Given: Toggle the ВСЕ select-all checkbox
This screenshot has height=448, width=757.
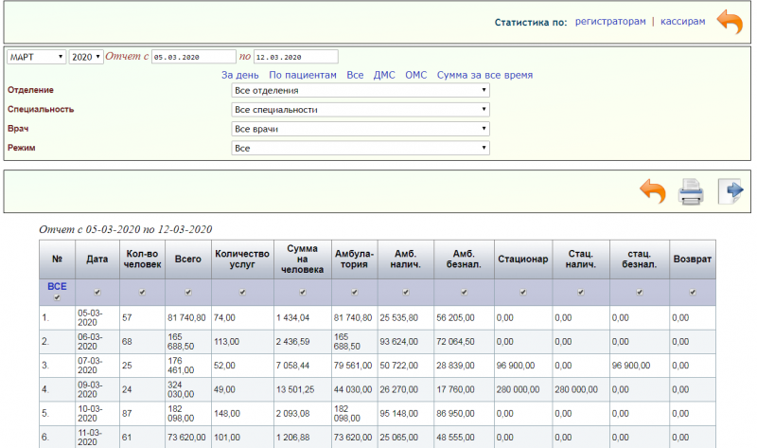Looking at the screenshot, I should coord(57,297).
